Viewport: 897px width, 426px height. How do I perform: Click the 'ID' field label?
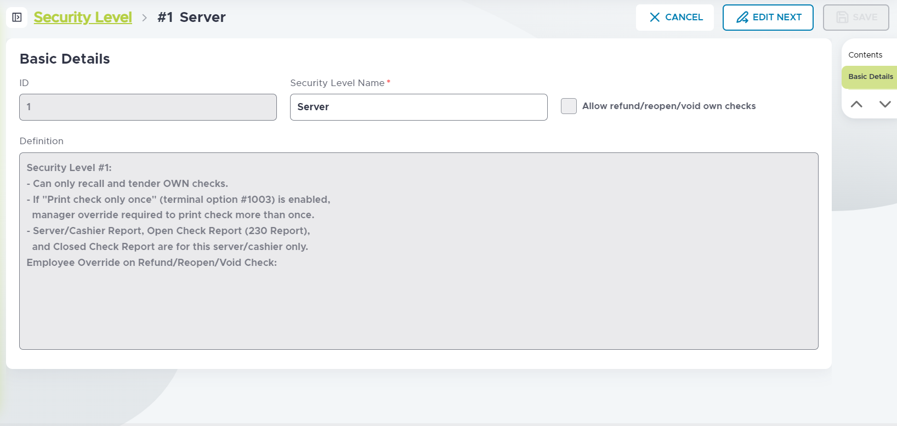pyautogui.click(x=24, y=83)
